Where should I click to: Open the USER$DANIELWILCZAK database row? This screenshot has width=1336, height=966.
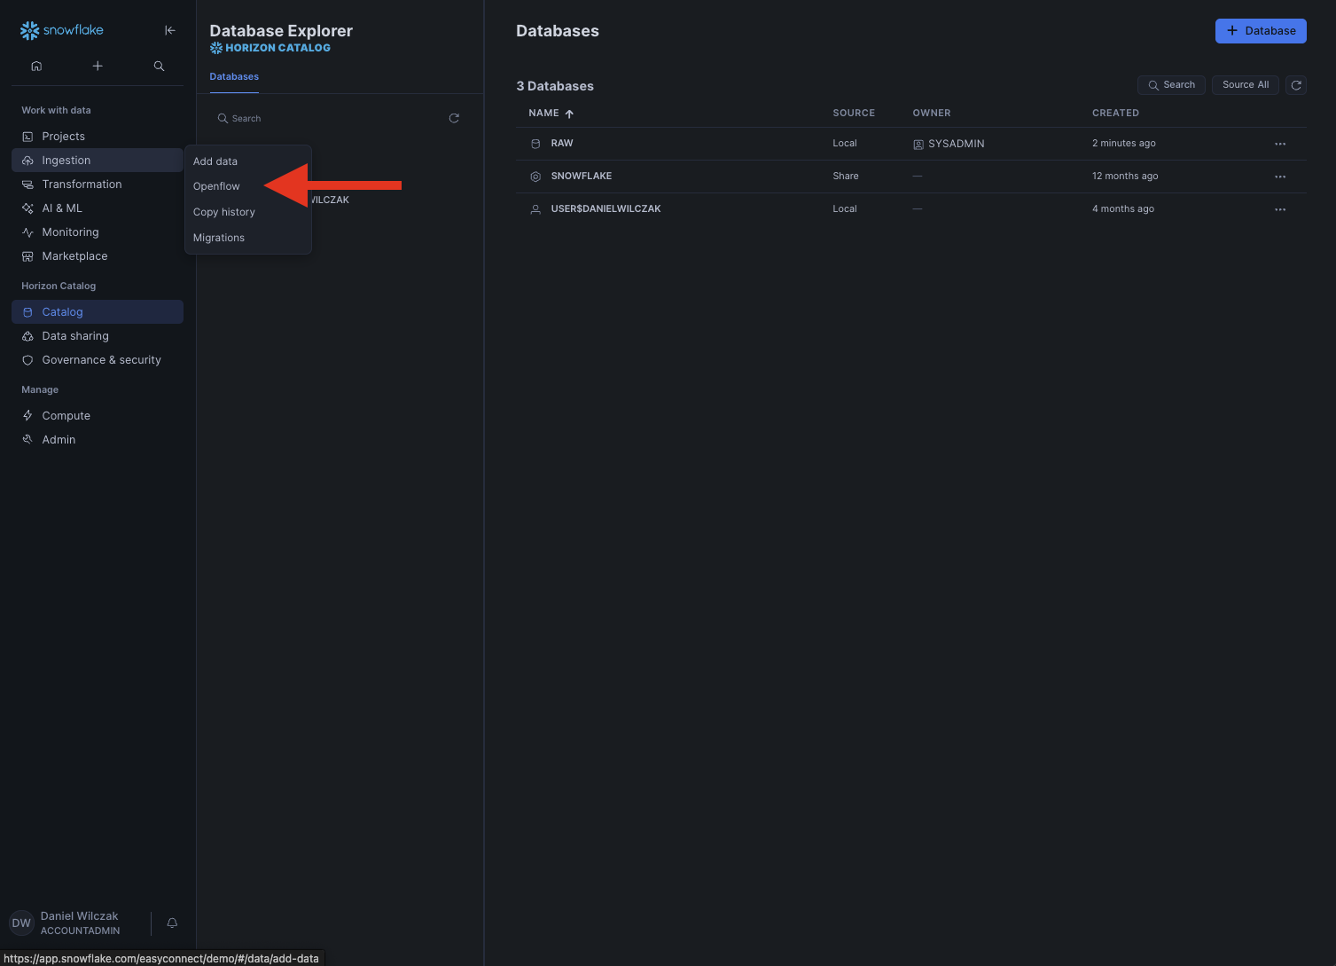click(605, 209)
